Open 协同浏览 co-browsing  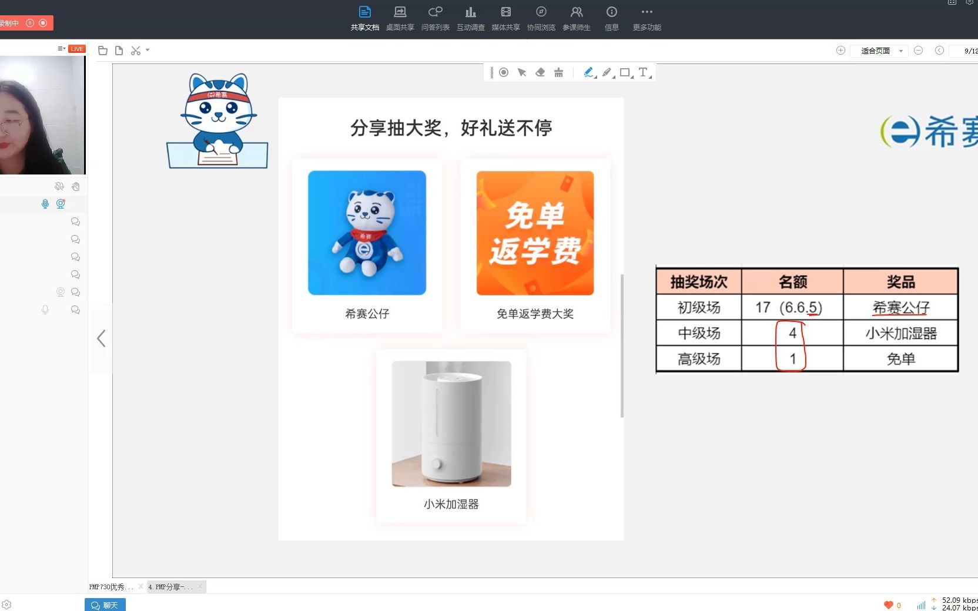tap(541, 18)
